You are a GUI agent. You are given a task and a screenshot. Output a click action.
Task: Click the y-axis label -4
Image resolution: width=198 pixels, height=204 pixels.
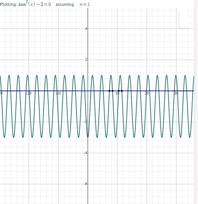(x=86, y=153)
